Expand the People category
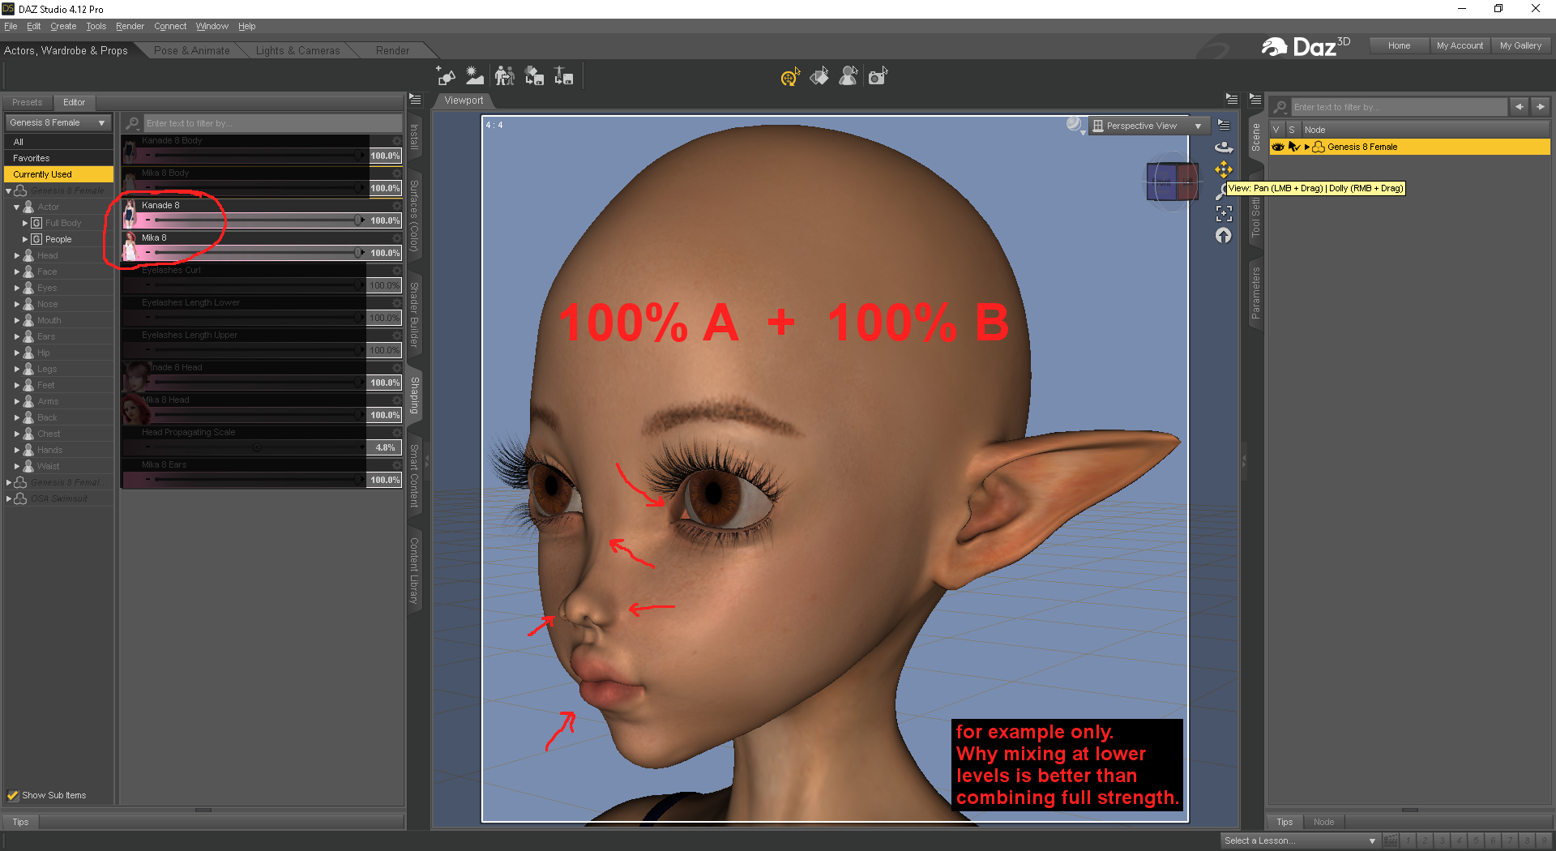This screenshot has width=1556, height=851. [25, 239]
